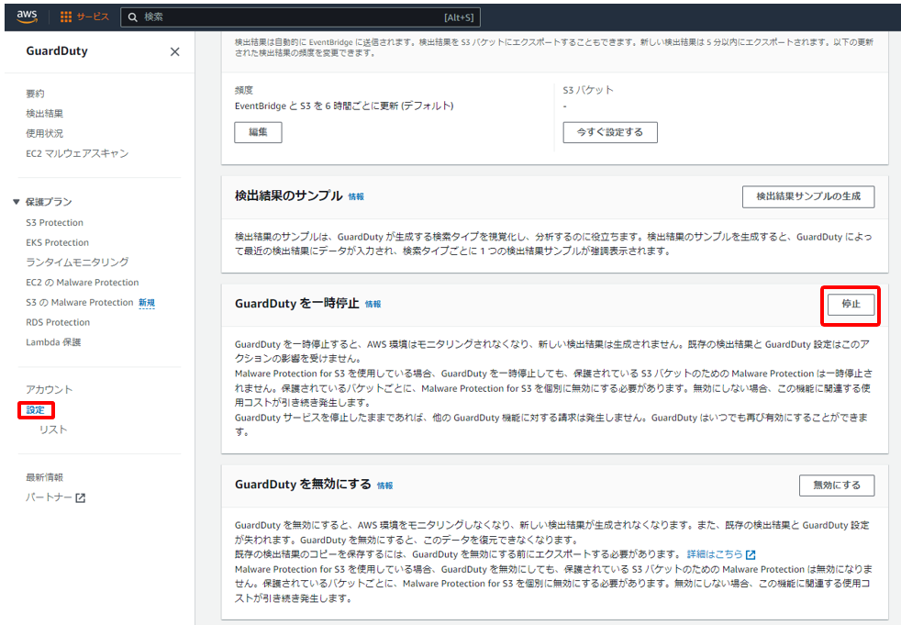Click the GuardDuty sidebar title

tap(57, 51)
